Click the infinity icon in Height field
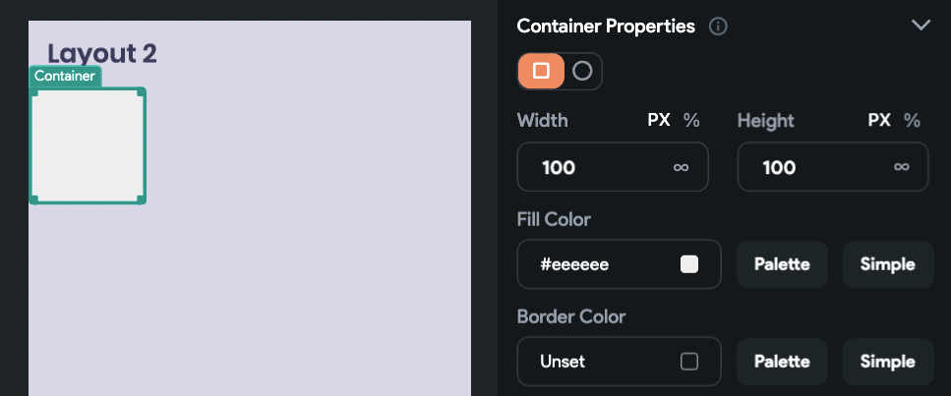This screenshot has width=951, height=396. (901, 167)
